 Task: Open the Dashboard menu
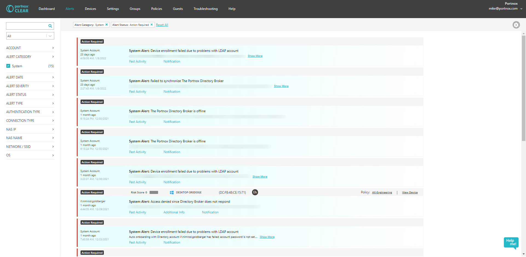[x=47, y=9]
